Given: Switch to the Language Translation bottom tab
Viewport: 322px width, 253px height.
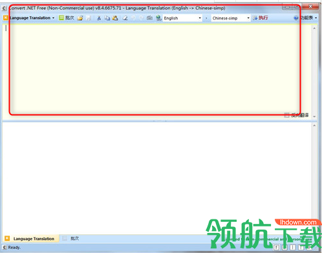Looking at the screenshot, I should click(31, 239).
